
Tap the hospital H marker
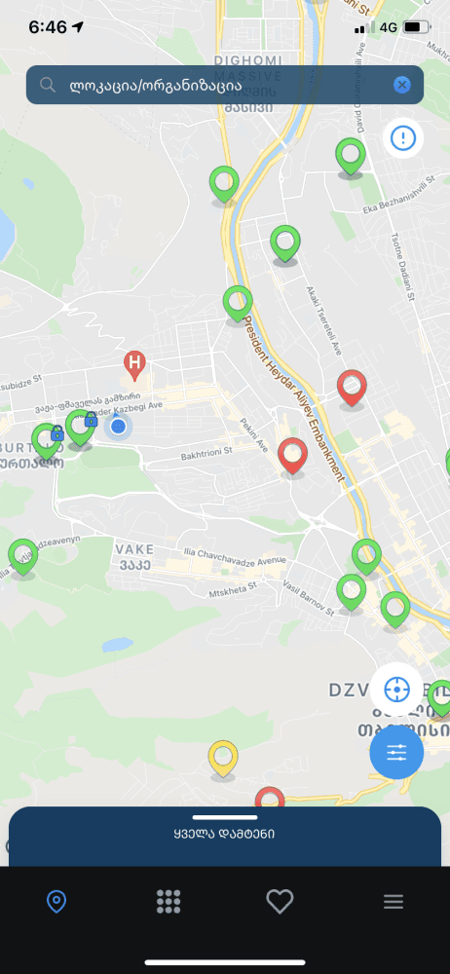[x=134, y=366]
